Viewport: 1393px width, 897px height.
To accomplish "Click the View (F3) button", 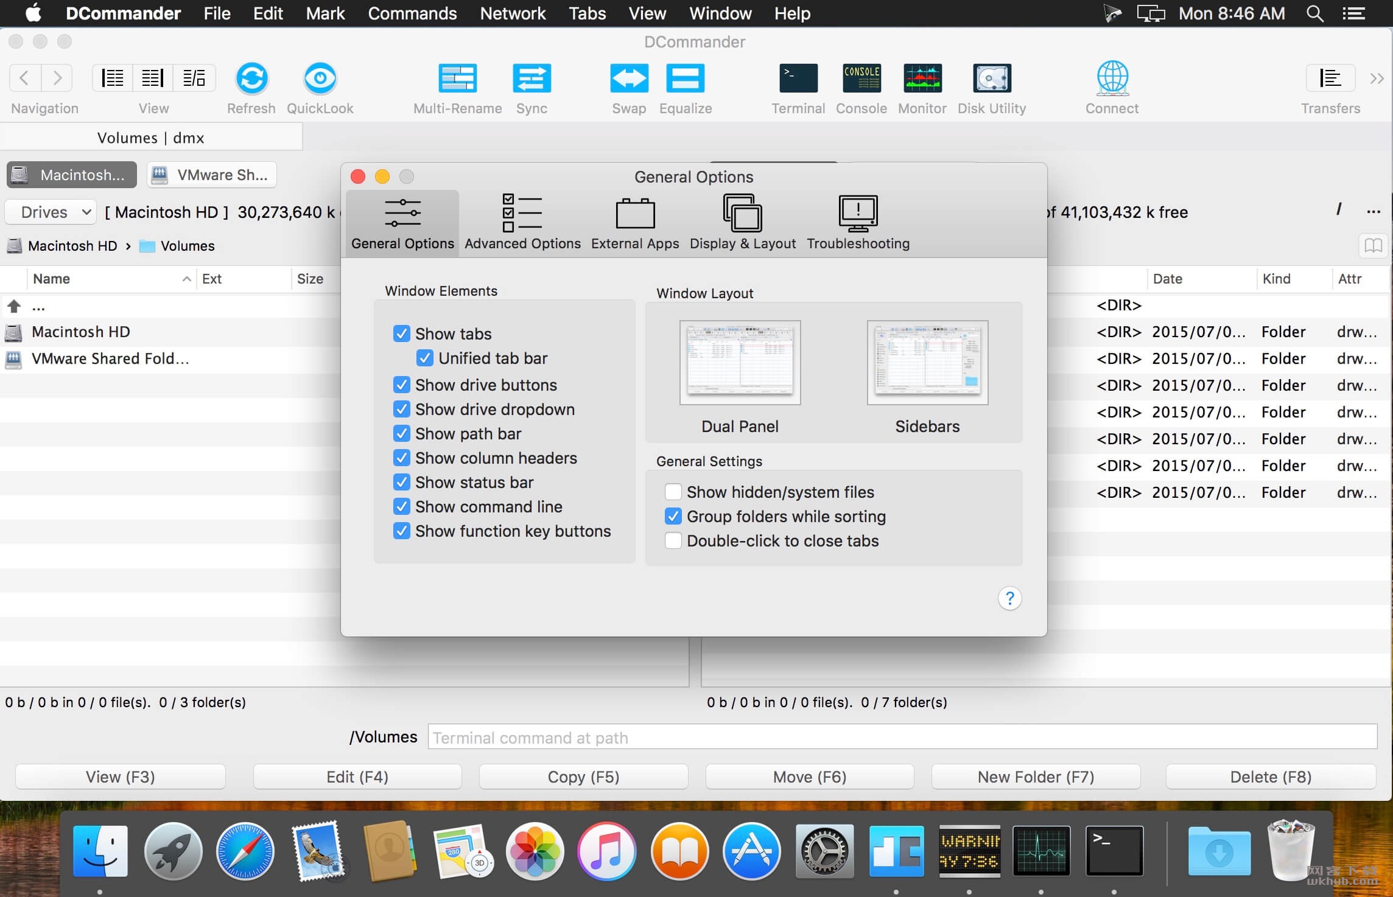I will pos(121,777).
